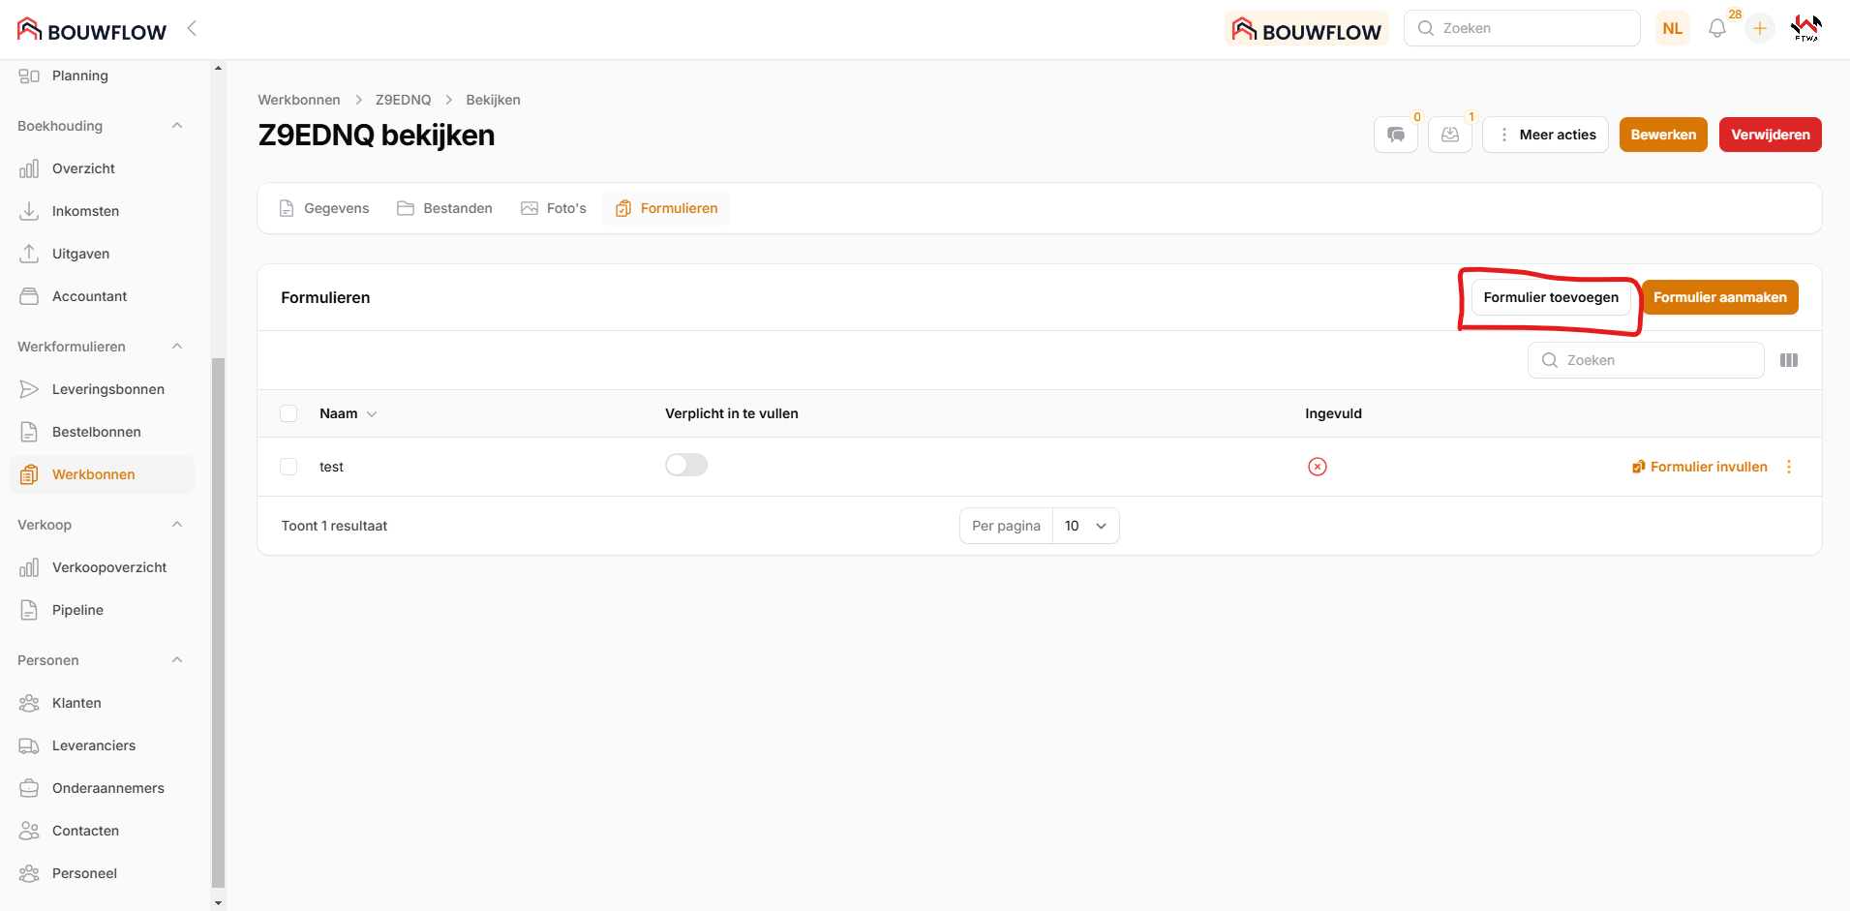Click the Zoeken field above the table
Viewport: 1850px width, 911px height.
click(1646, 360)
